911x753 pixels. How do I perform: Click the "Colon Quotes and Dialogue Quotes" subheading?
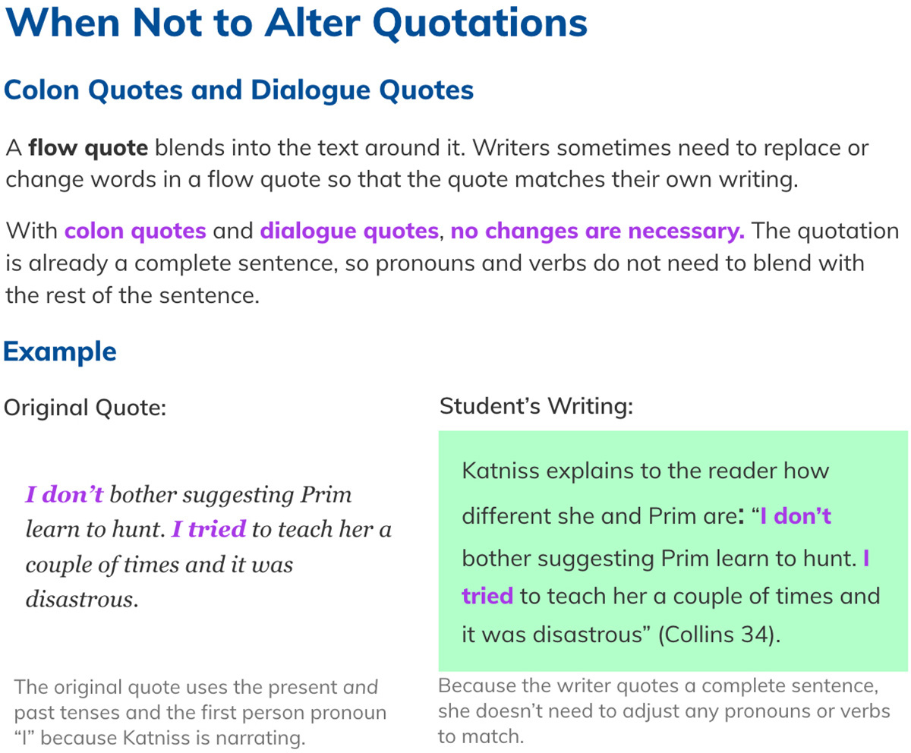(239, 90)
